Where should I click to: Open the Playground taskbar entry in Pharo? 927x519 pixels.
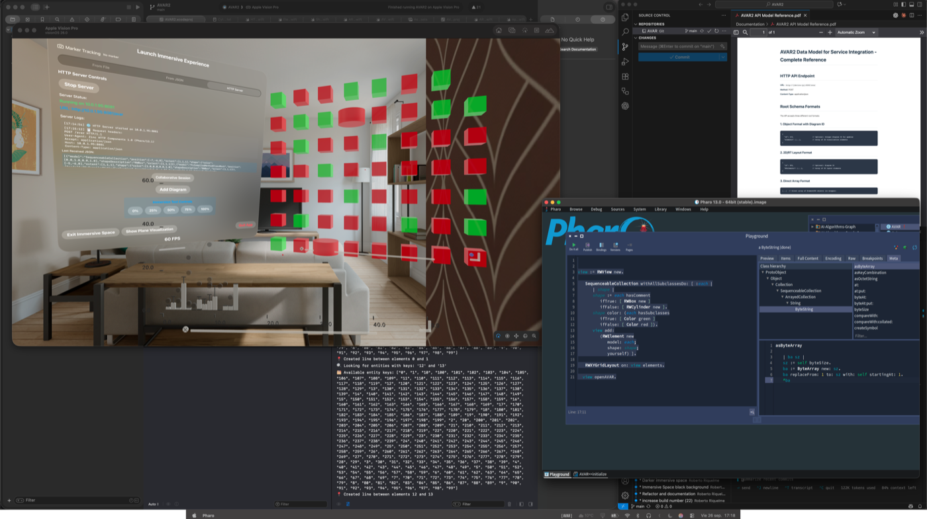coord(557,474)
